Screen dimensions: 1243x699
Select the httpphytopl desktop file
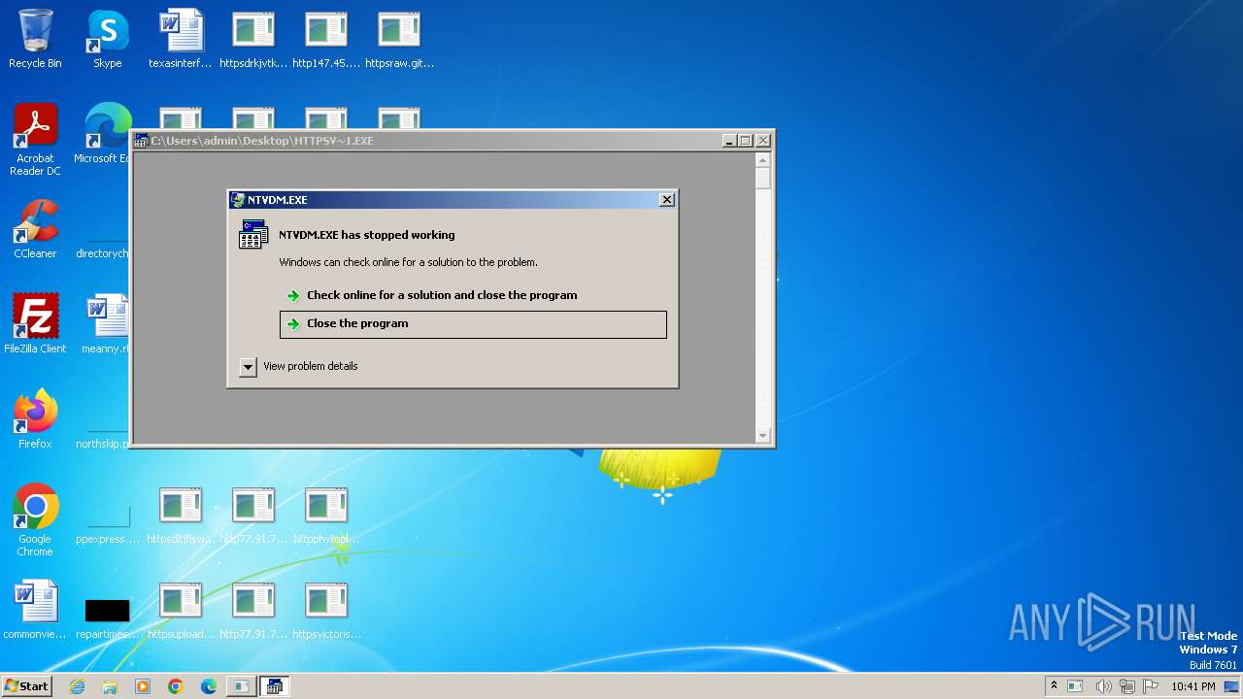[x=326, y=515]
